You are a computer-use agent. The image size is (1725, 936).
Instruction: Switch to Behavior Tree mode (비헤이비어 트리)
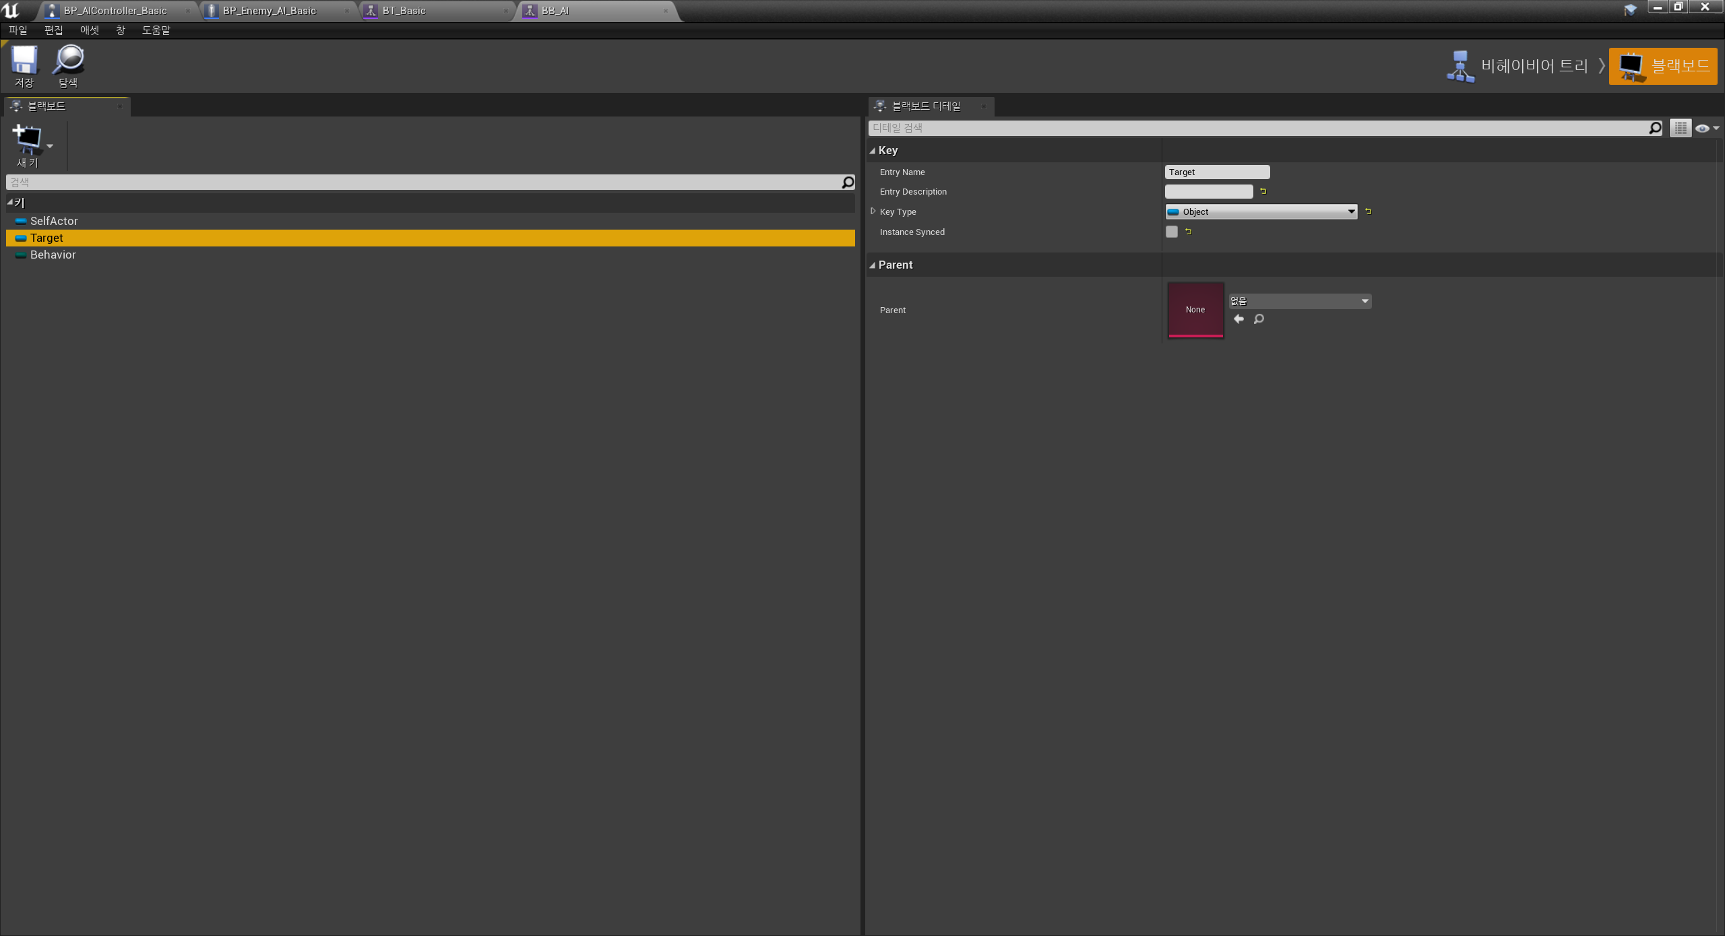[x=1519, y=66]
